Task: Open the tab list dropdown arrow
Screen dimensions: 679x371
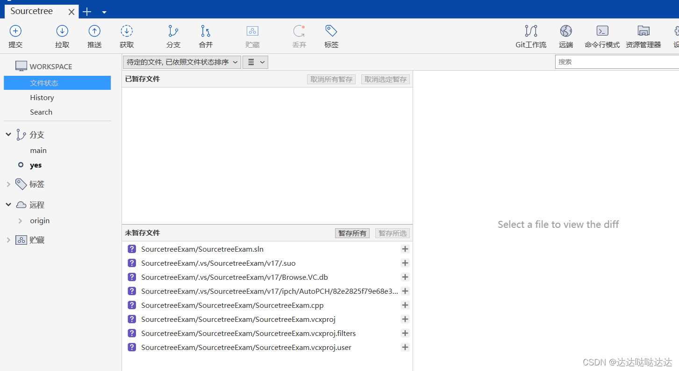Action: click(x=104, y=12)
